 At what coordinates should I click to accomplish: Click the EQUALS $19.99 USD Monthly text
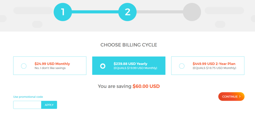click(x=135, y=68)
